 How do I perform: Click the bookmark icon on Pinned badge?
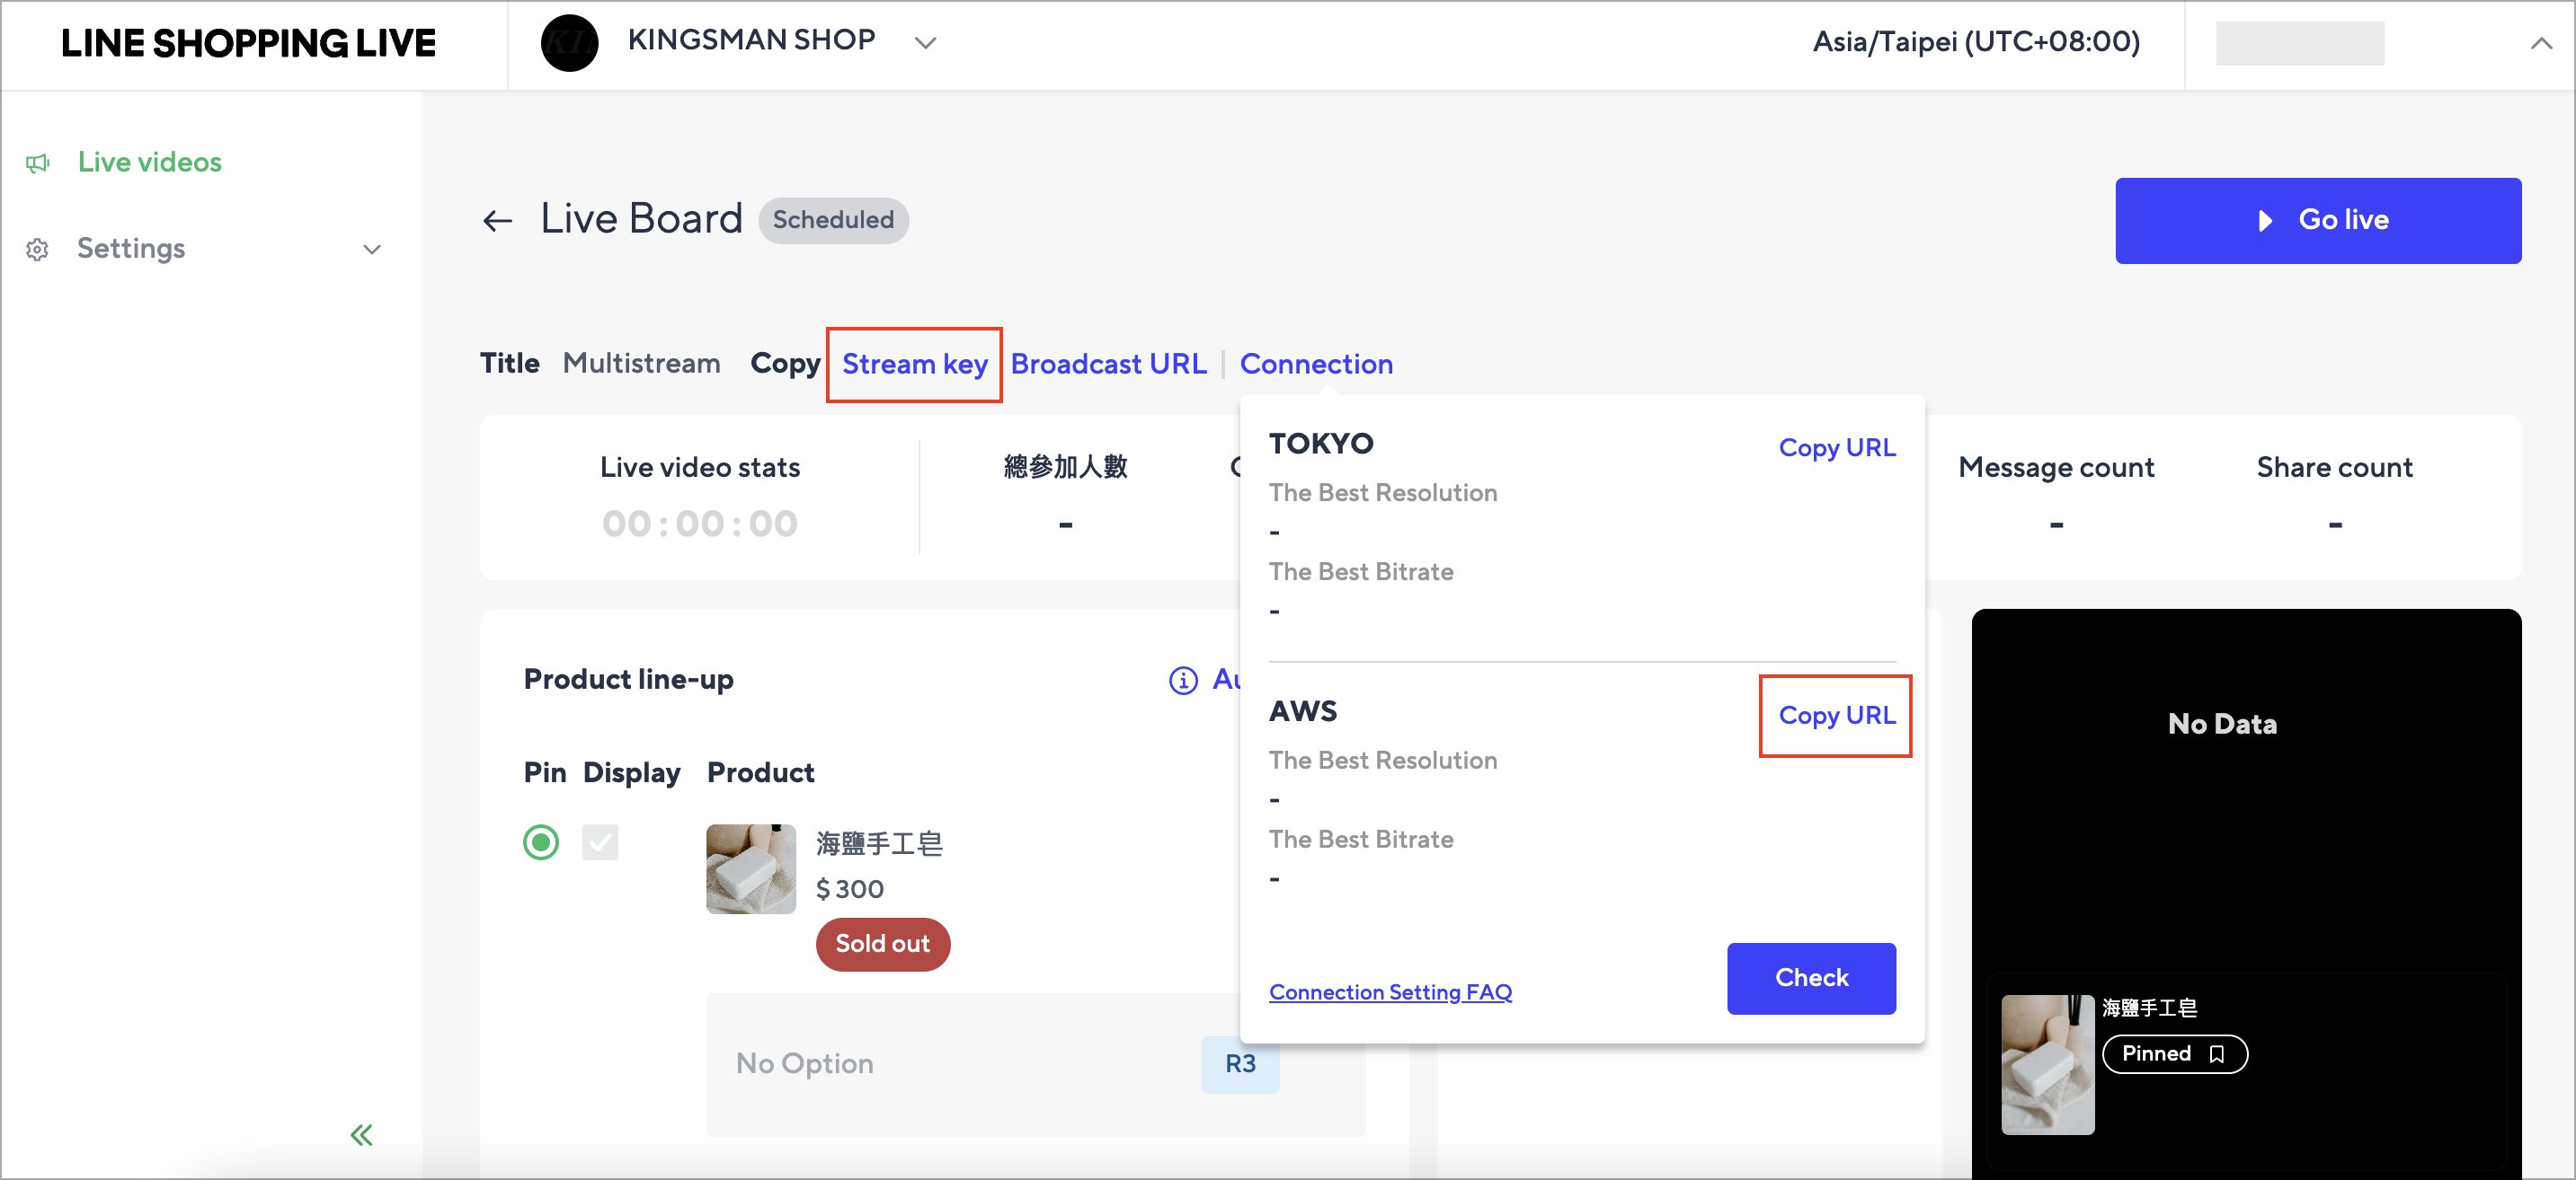pyautogui.click(x=2217, y=1054)
